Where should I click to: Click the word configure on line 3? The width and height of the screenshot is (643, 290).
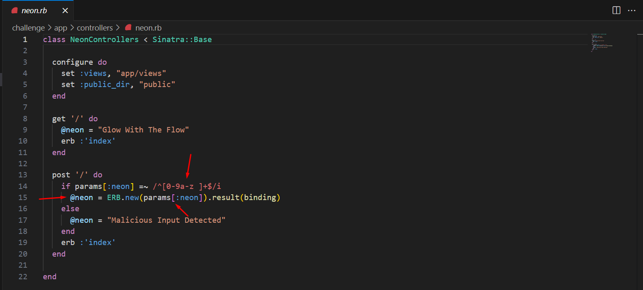tap(73, 62)
